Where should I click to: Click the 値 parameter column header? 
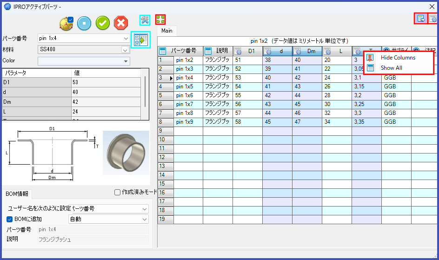coord(106,73)
